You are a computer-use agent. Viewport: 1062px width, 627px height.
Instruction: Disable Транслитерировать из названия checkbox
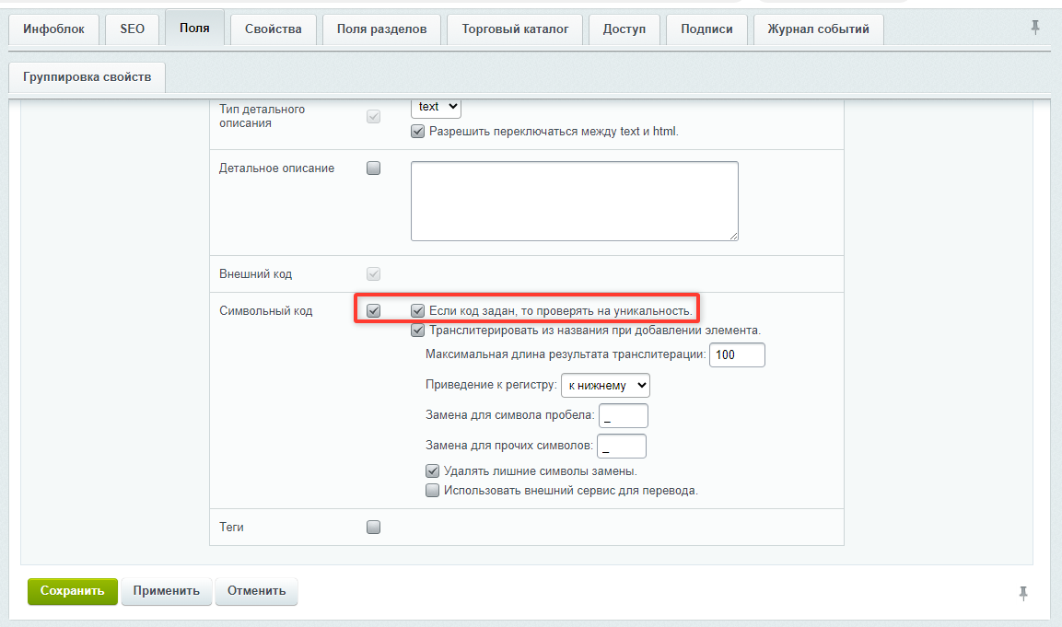tap(418, 331)
